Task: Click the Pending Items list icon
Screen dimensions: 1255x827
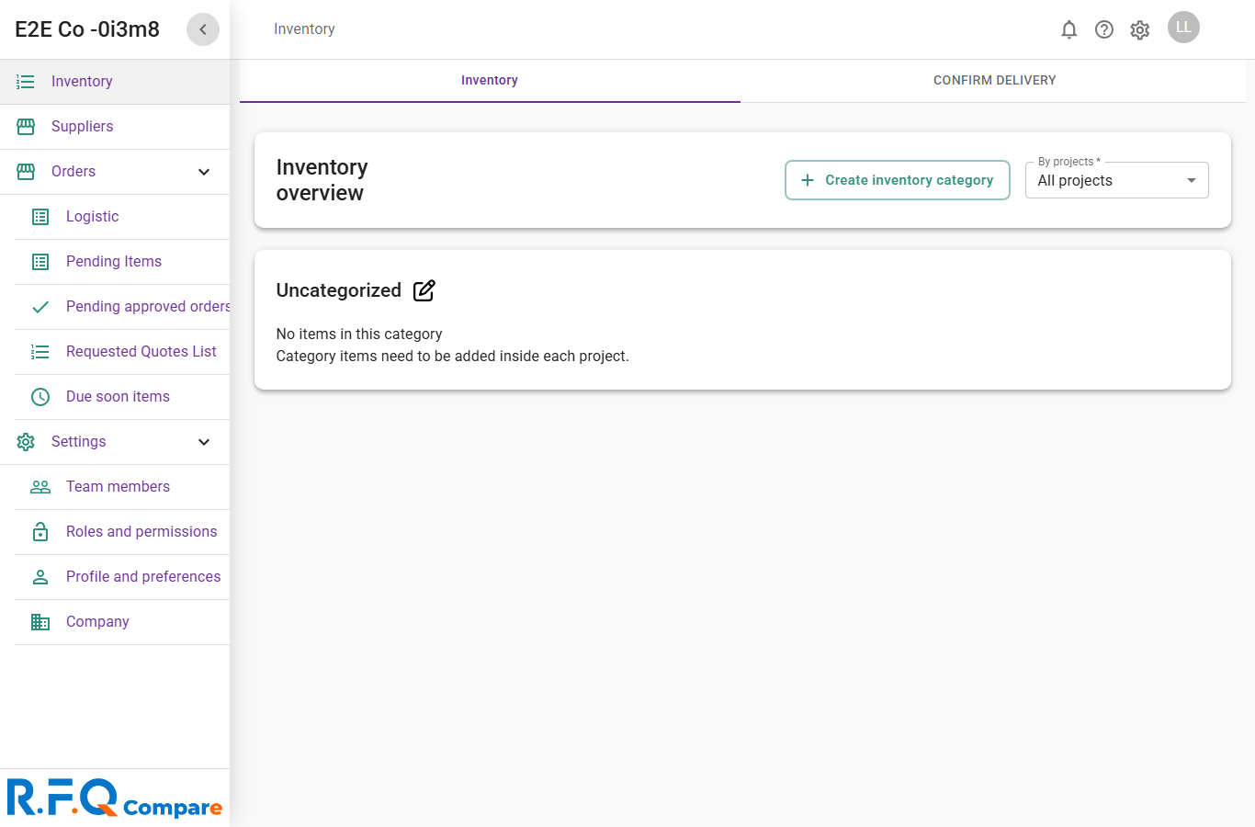Action: pos(40,262)
